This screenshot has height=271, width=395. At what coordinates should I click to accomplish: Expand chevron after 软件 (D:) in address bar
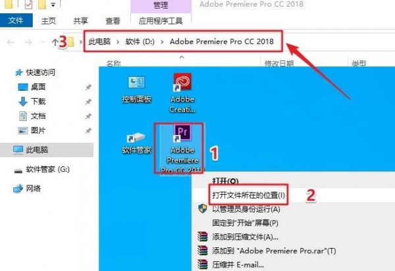click(162, 42)
